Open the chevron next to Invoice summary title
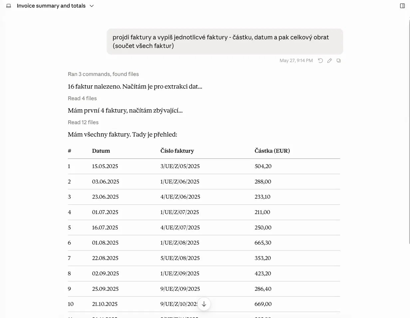Screen dimensions: 410x318 [x=92, y=6]
